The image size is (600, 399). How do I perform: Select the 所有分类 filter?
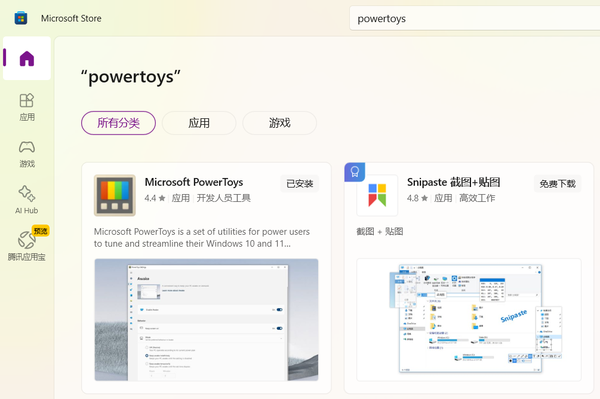pyautogui.click(x=118, y=123)
